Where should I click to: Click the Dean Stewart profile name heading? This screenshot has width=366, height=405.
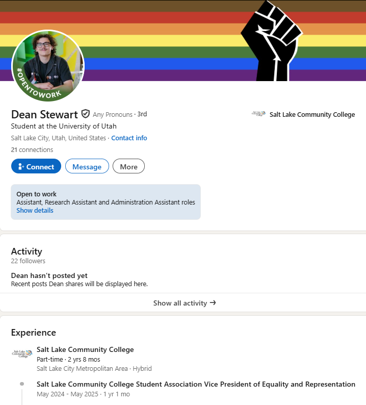pyautogui.click(x=44, y=114)
